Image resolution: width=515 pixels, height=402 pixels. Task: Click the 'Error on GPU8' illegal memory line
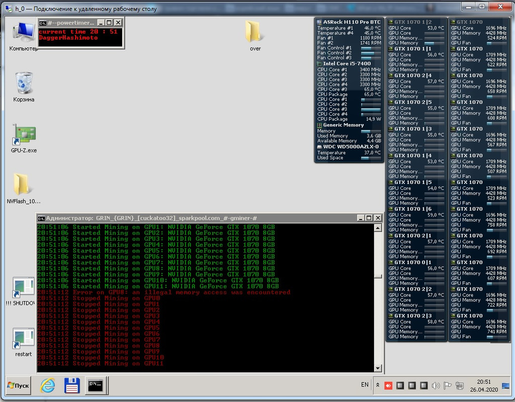coord(163,292)
